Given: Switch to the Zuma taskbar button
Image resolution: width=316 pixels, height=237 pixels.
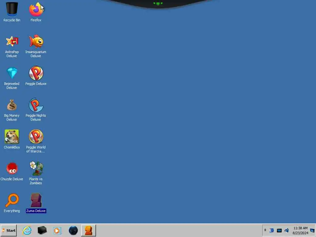Looking at the screenshot, I should pyautogui.click(x=89, y=230).
